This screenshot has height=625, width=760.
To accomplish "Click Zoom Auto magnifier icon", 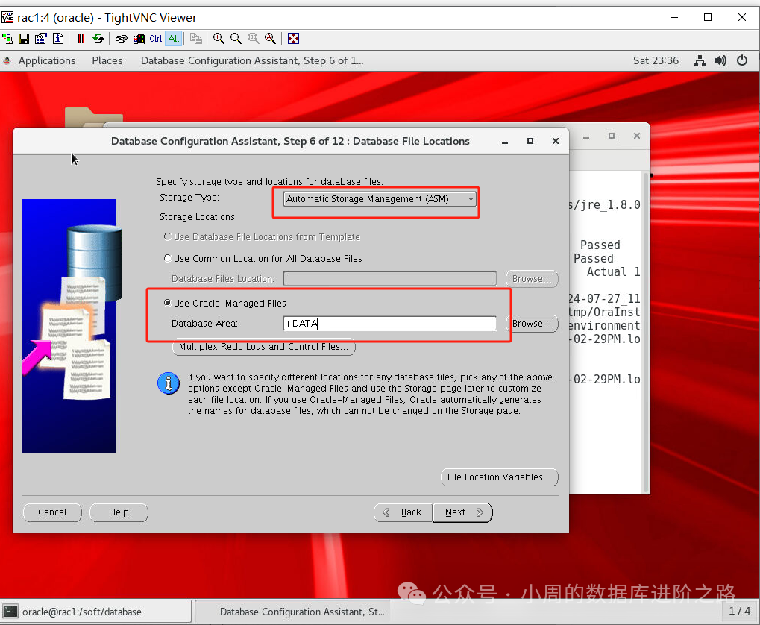I will pyautogui.click(x=271, y=38).
